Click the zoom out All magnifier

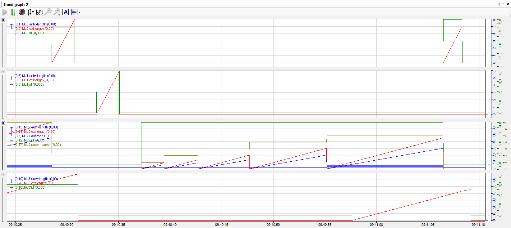(x=57, y=12)
